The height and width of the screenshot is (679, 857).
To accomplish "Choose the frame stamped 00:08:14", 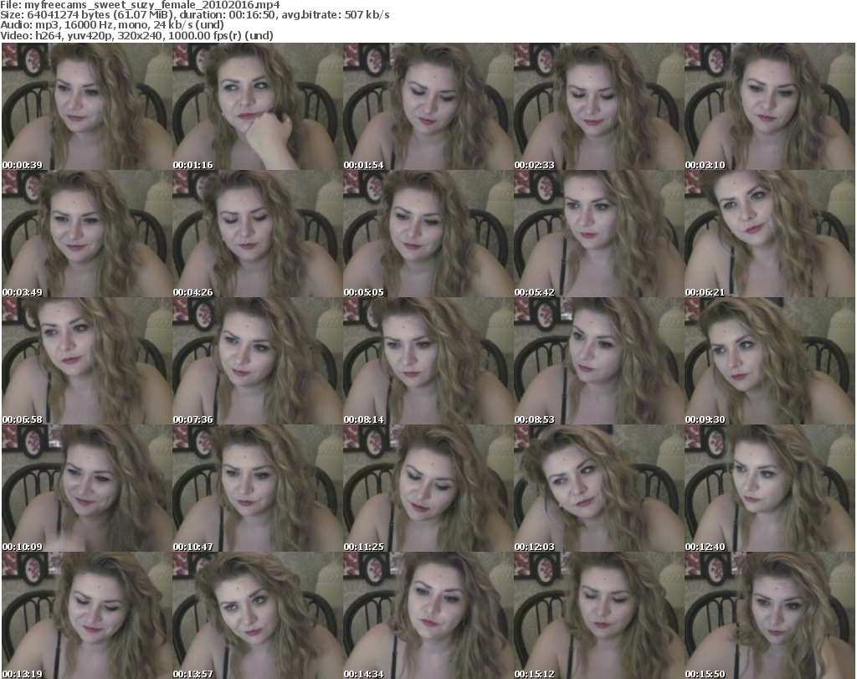I will (x=428, y=362).
